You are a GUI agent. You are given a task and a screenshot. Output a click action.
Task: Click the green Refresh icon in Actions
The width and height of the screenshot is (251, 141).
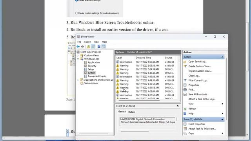click(x=185, y=109)
